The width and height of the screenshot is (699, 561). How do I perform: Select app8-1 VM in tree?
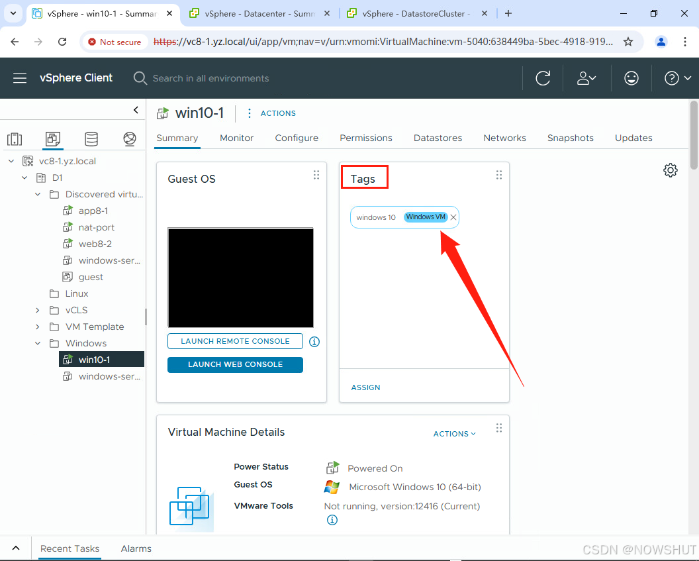(93, 211)
